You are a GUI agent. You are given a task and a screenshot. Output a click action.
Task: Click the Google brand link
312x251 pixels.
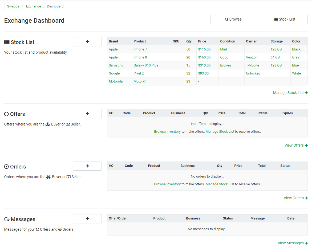(114, 73)
